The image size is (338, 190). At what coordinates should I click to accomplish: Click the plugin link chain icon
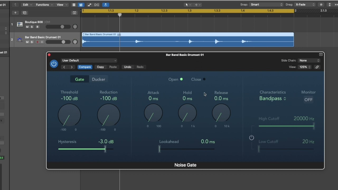(317, 67)
